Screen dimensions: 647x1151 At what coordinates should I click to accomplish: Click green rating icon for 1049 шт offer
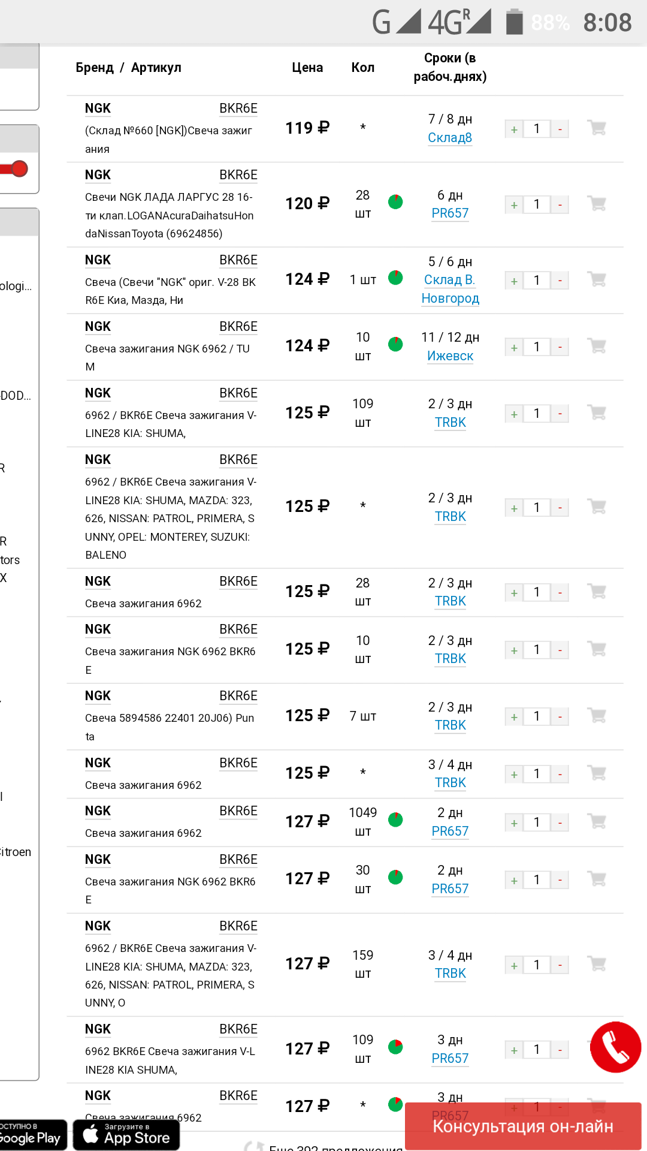click(x=395, y=819)
